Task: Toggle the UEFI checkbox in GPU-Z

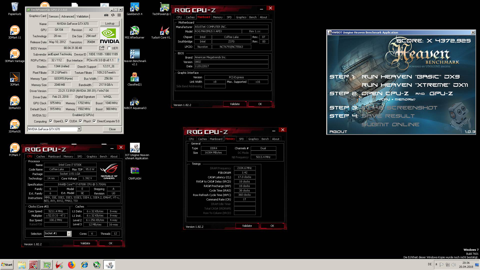Action: [109, 48]
